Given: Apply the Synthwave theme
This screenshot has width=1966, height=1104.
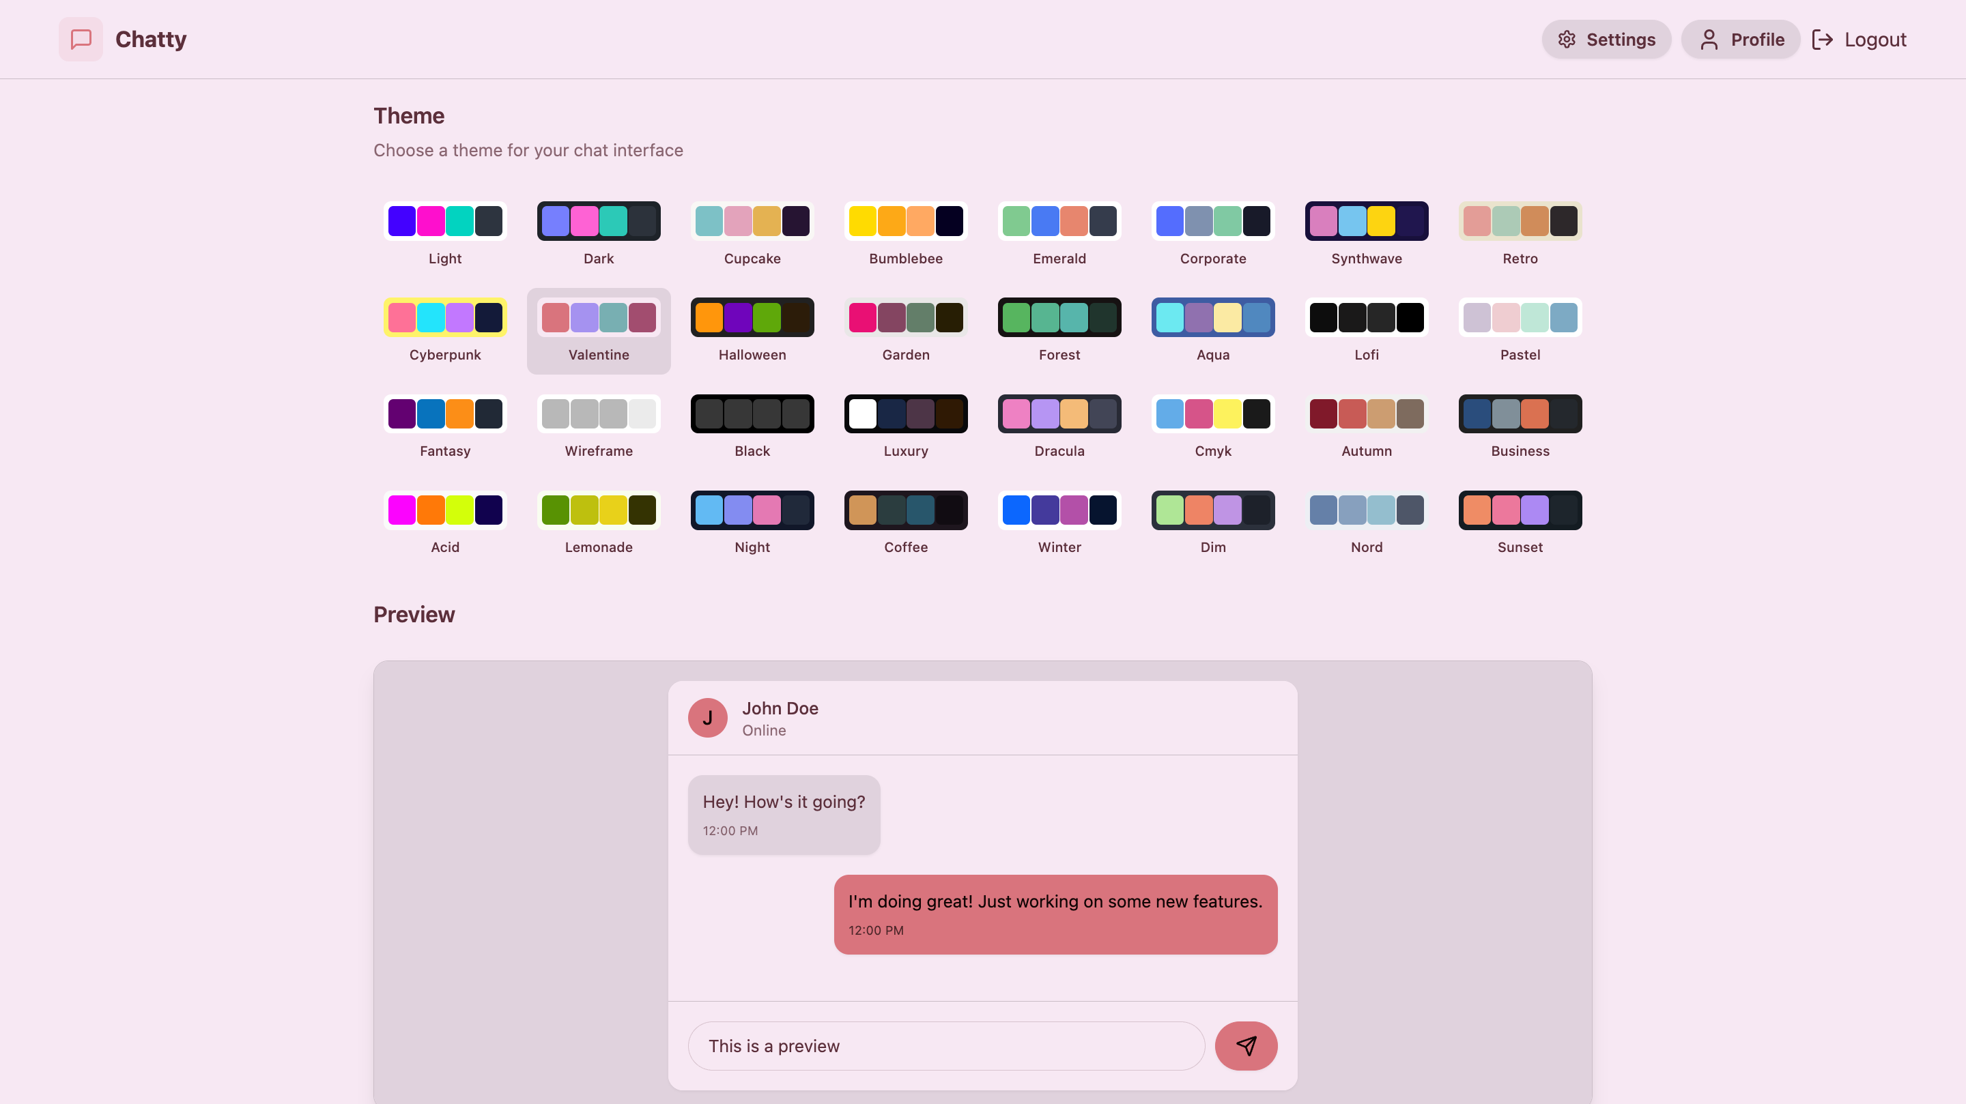Looking at the screenshot, I should click(x=1366, y=234).
